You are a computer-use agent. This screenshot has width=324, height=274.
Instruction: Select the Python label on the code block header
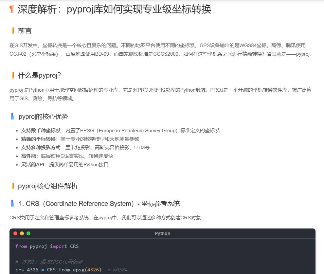[x=162, y=233]
